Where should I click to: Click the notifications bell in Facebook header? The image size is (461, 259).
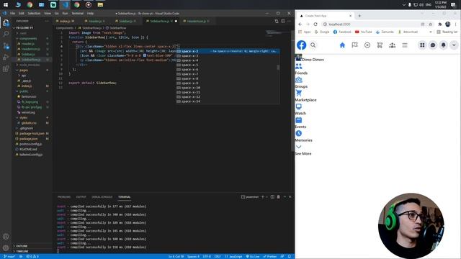point(444,45)
